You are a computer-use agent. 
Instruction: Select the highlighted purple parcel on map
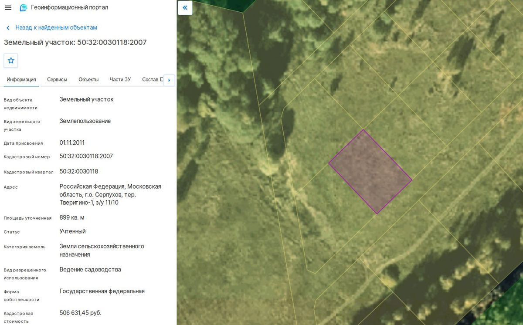370,172
